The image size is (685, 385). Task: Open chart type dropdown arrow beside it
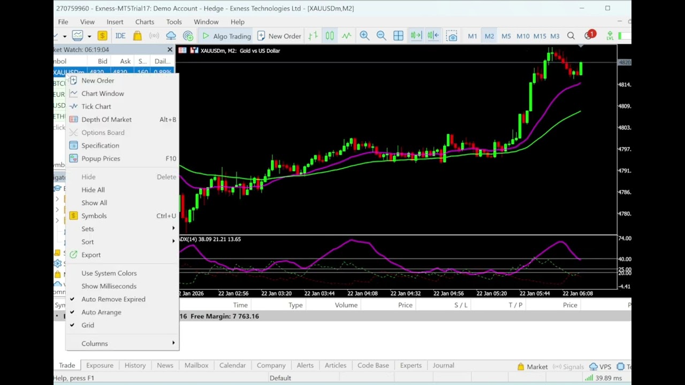pyautogui.click(x=89, y=36)
